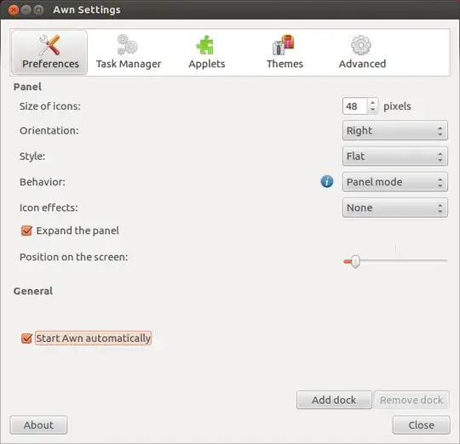Maximize the Awn Settings window
Viewport: 460px width, 444px height.
click(x=38, y=10)
